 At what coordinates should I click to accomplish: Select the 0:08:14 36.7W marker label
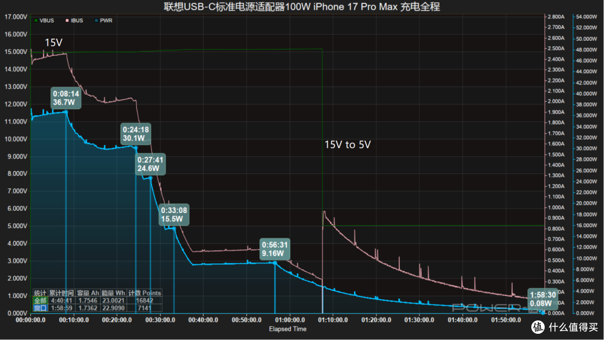click(x=66, y=98)
